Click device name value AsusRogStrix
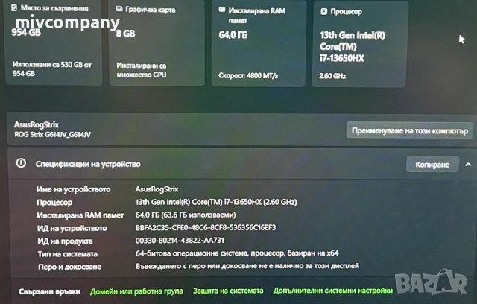Viewport: 477px width, 304px height. click(x=157, y=189)
